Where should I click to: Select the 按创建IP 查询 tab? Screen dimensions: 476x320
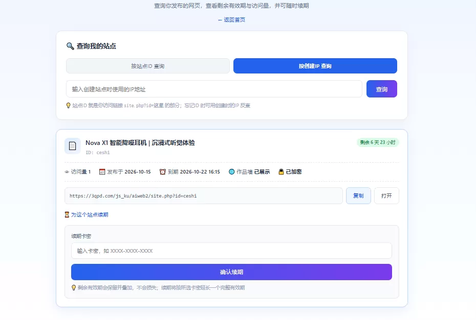315,66
